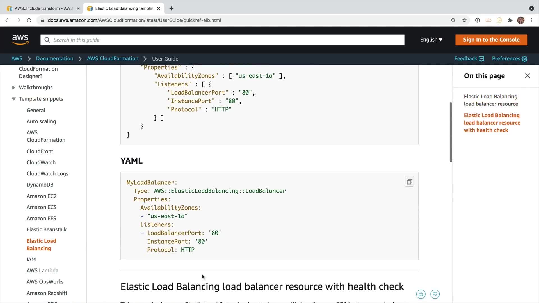Open the English language dropdown
Image resolution: width=539 pixels, height=303 pixels.
(x=431, y=40)
